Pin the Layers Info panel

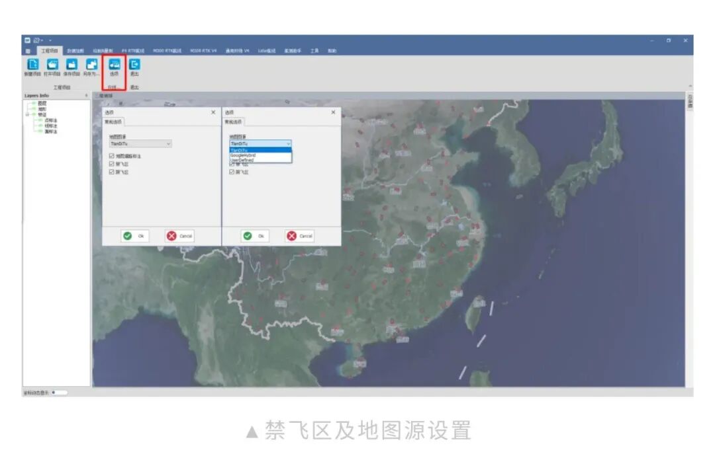click(86, 96)
